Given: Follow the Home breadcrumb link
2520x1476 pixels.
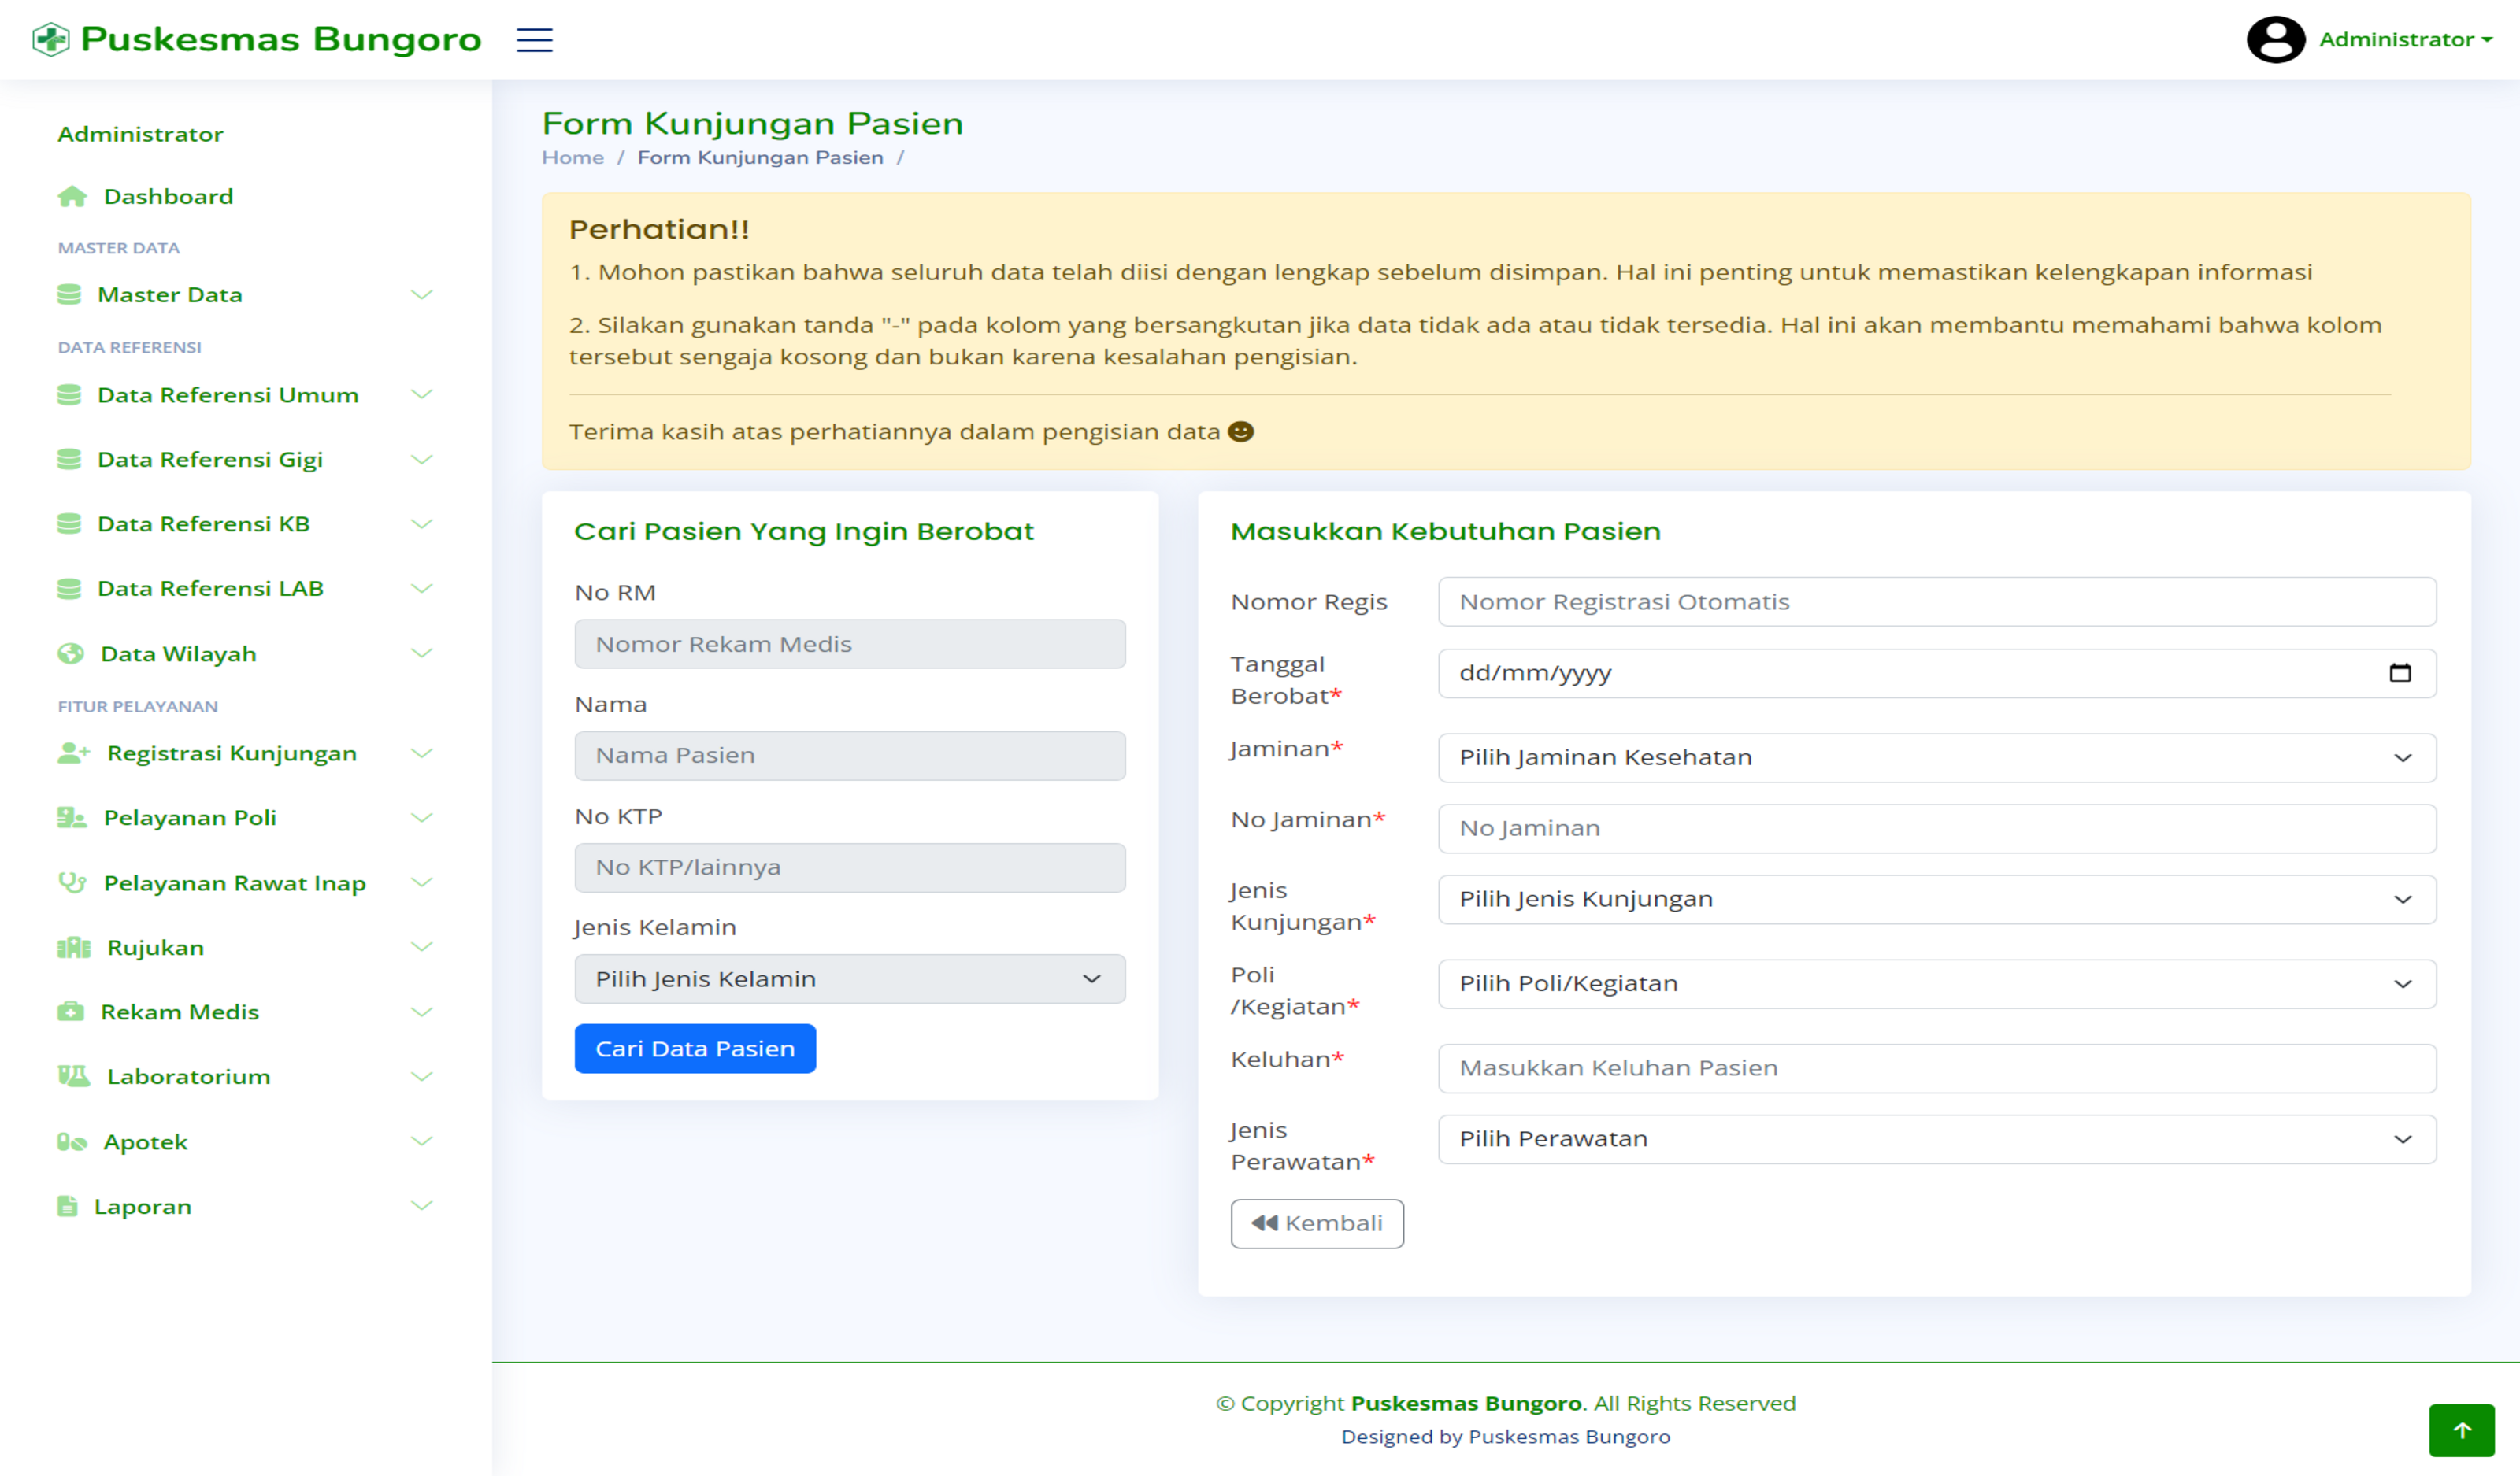Looking at the screenshot, I should 572,158.
